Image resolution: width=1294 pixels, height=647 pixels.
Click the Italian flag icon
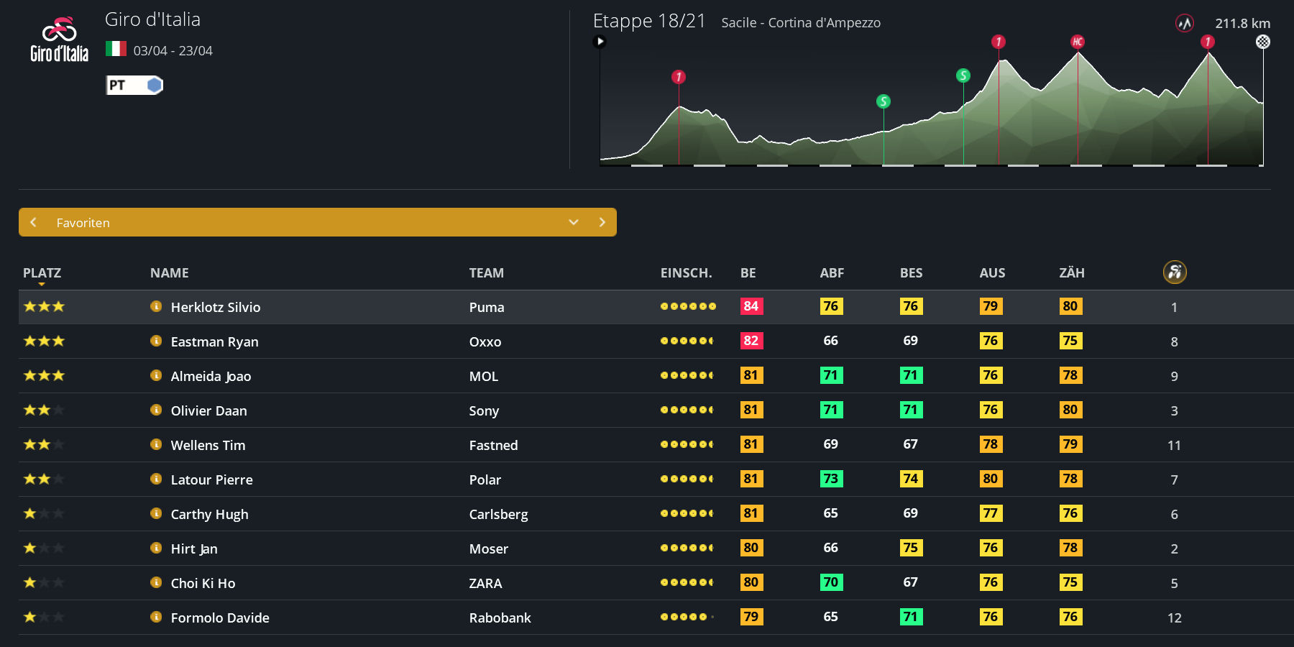116,50
